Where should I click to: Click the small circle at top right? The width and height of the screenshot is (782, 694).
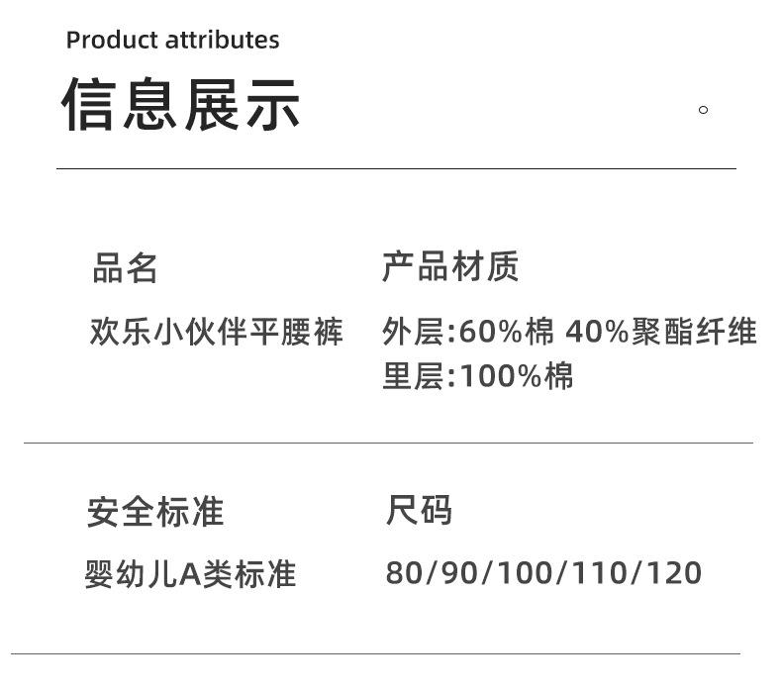[x=703, y=110]
